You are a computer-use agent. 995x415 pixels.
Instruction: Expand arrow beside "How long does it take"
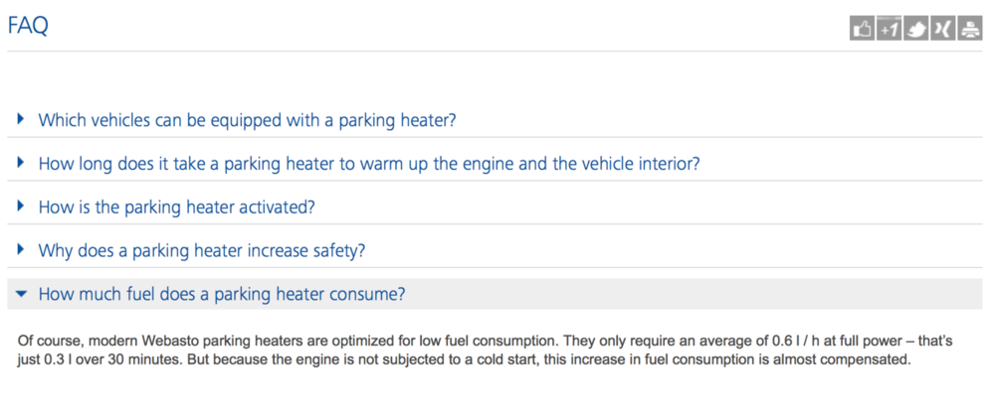[21, 163]
